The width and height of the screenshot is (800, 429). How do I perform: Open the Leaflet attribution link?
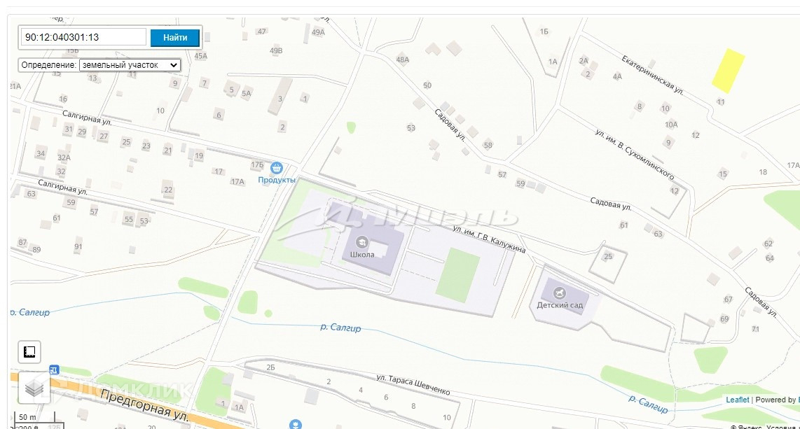click(x=737, y=400)
